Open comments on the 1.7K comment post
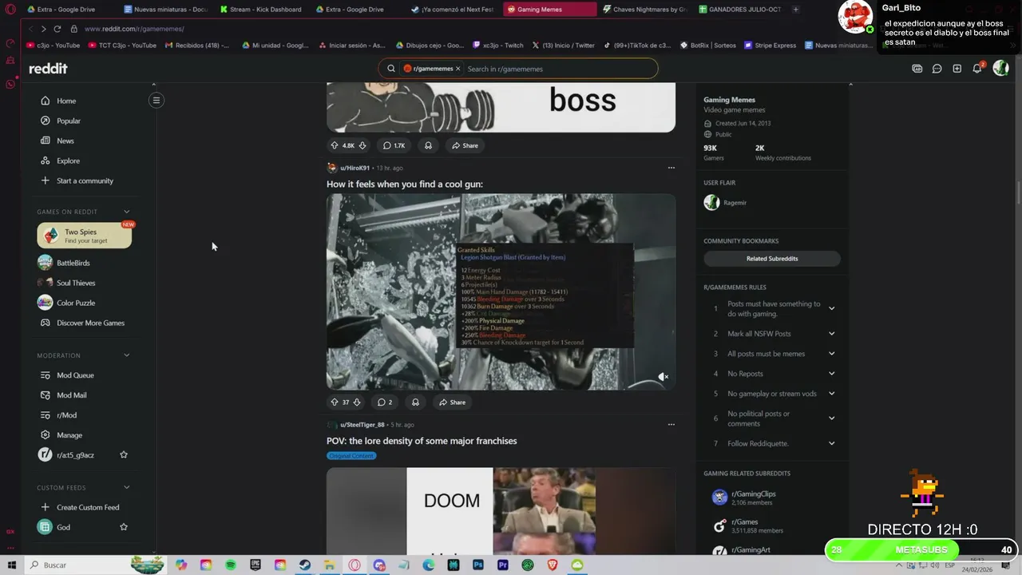 (394, 145)
